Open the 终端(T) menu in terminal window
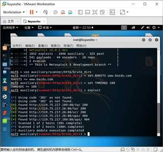 [68, 46]
